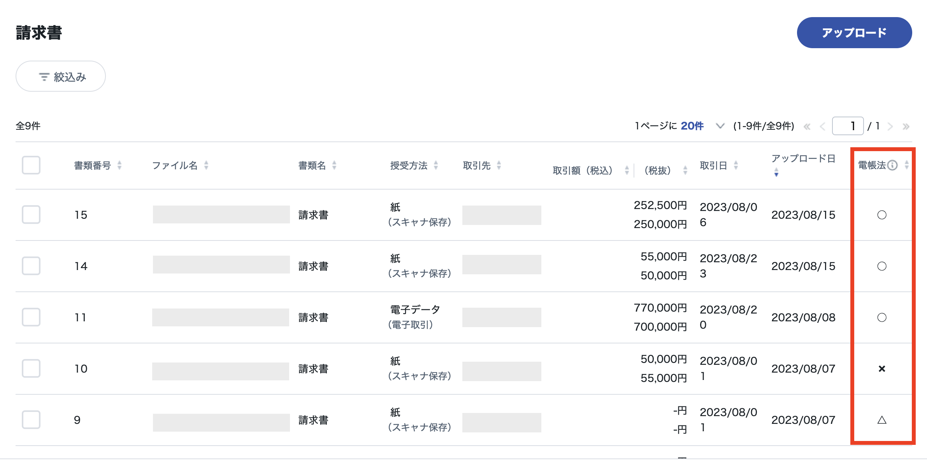The image size is (927, 467).
Task: Sort by アップロード日 column arrow
Action: click(x=776, y=172)
